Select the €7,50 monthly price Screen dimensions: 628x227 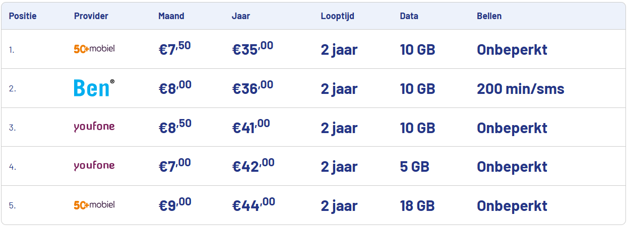coord(175,49)
